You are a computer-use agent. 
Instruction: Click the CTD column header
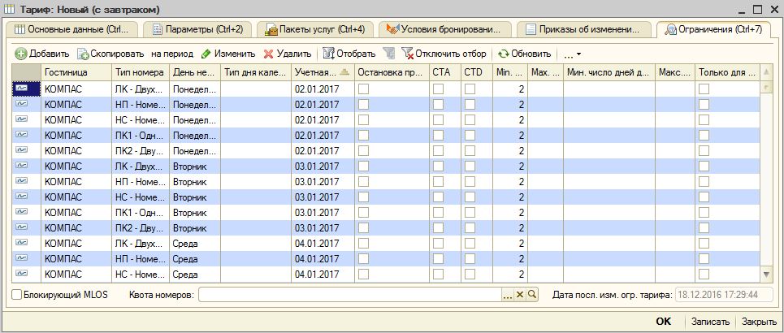477,72
